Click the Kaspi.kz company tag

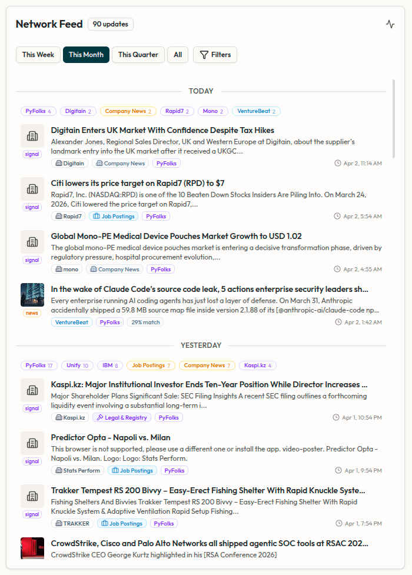tap(70, 418)
